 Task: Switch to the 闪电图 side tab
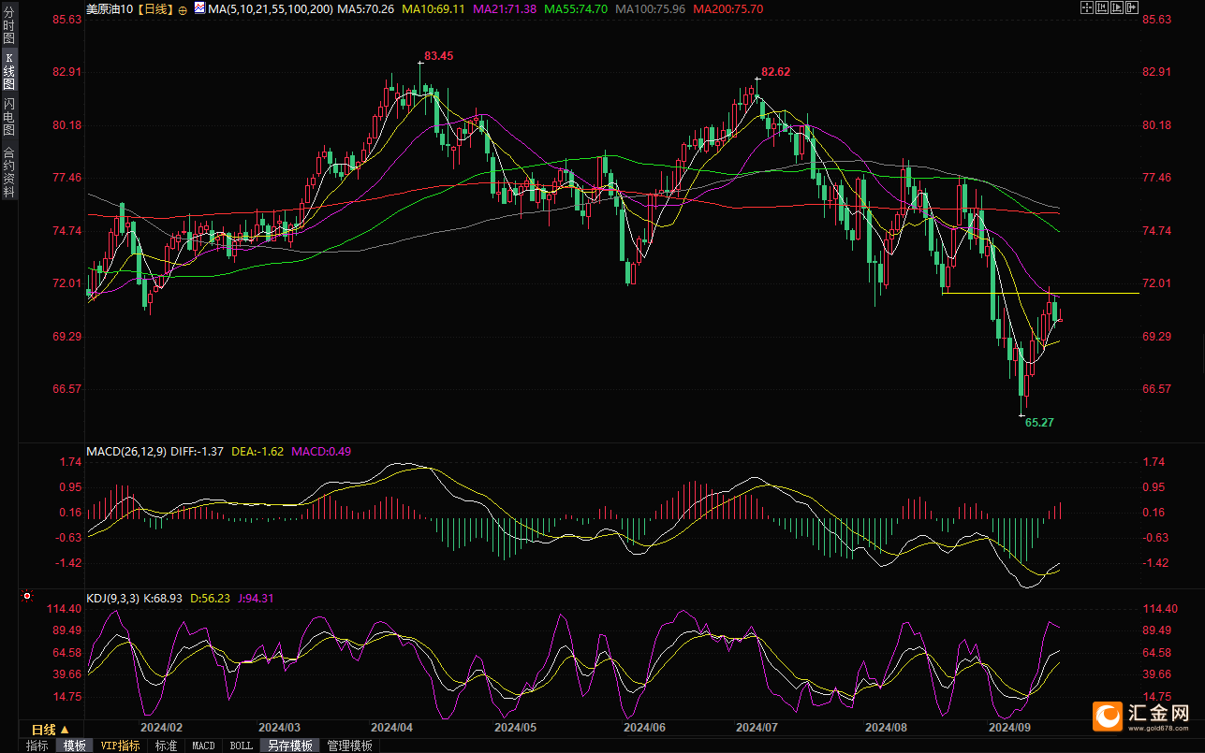pos(9,117)
